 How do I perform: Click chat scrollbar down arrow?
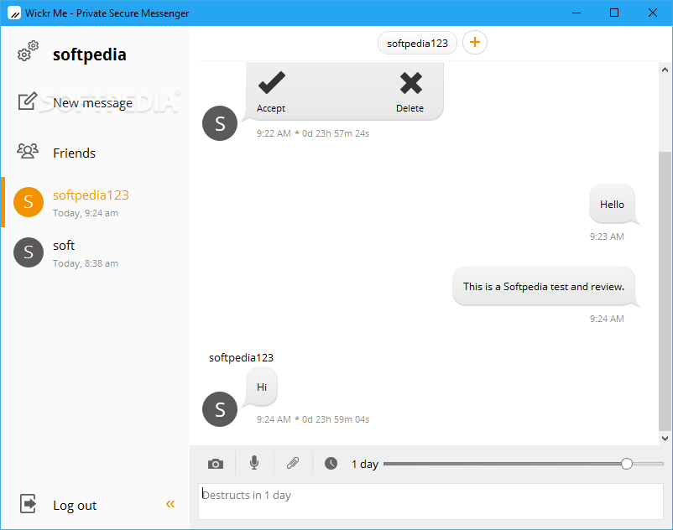click(x=665, y=439)
